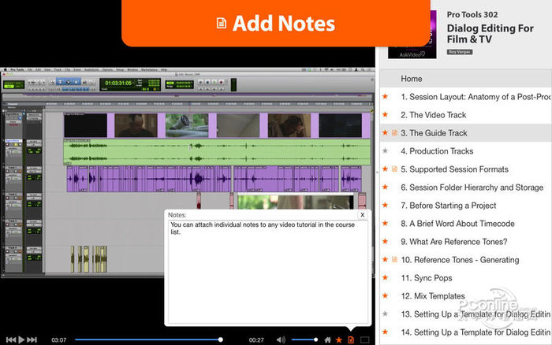Mark Production Tracks as favorite with gray star
552x345 pixels.
pyautogui.click(x=385, y=150)
